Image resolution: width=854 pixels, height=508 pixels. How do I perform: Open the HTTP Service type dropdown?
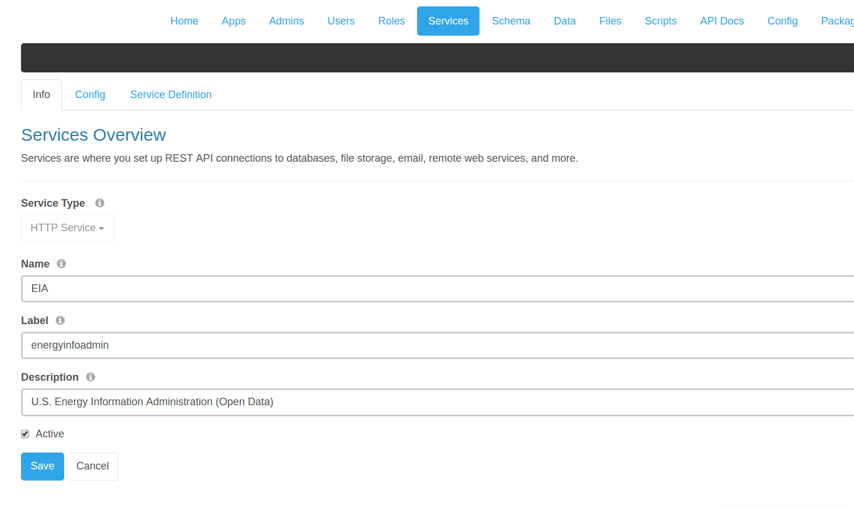point(67,228)
